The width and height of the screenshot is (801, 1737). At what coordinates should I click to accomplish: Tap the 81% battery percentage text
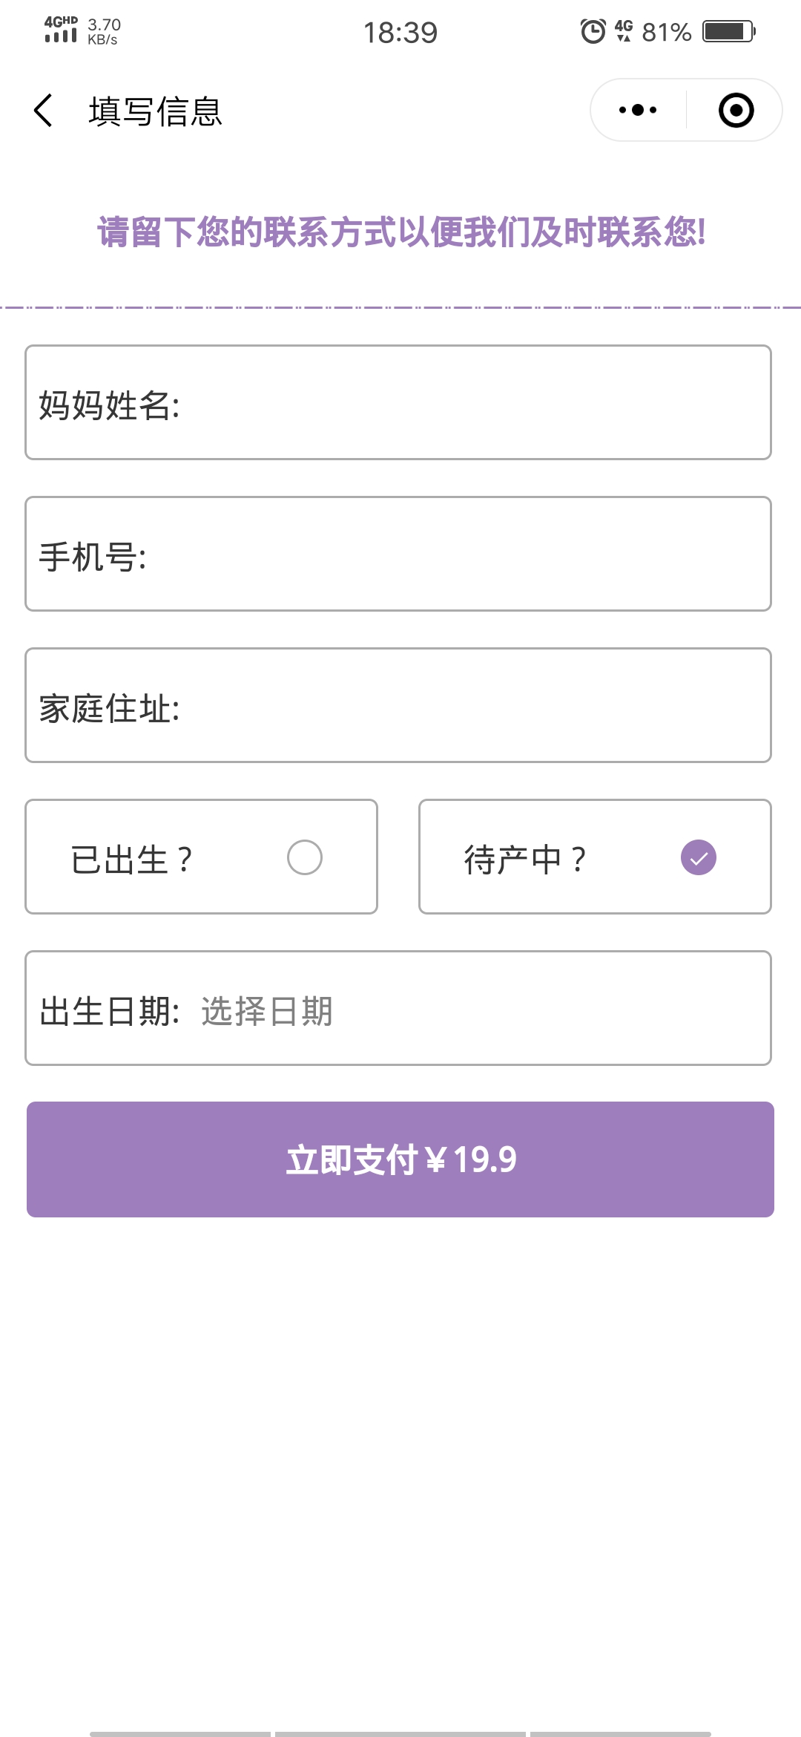(x=666, y=32)
